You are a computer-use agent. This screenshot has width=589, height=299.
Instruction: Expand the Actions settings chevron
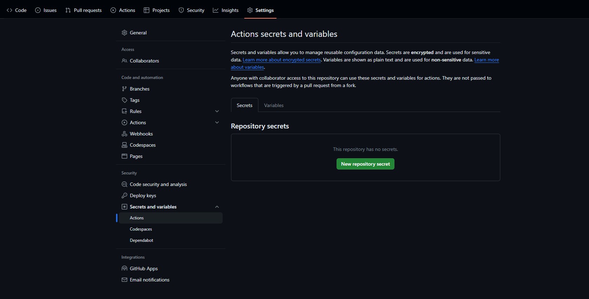point(217,122)
